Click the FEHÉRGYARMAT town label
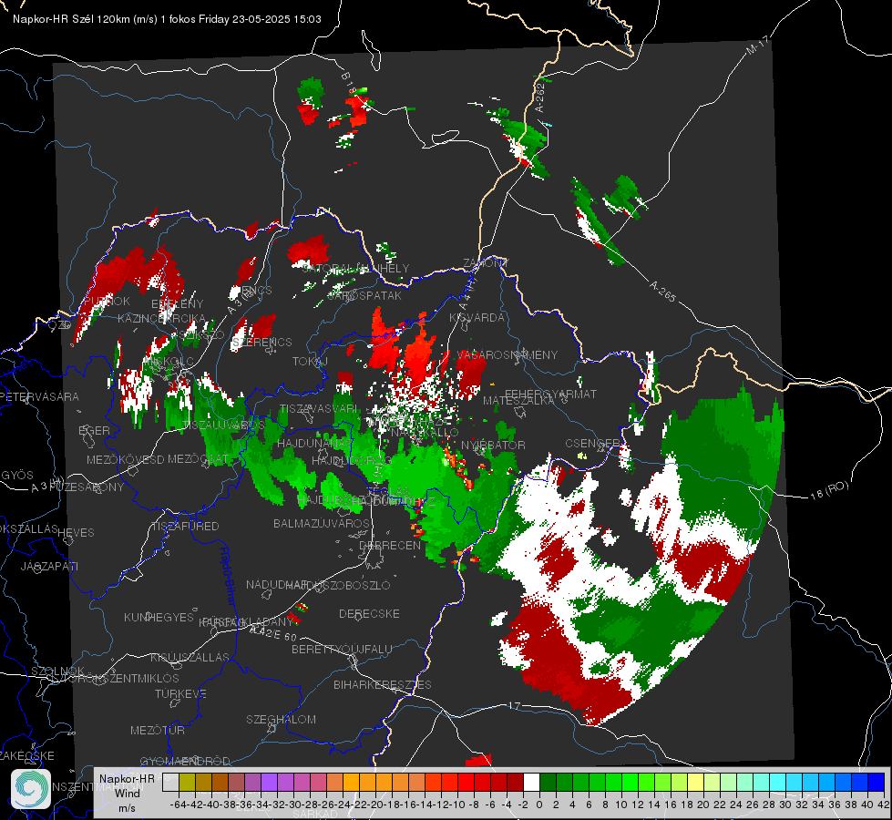This screenshot has width=892, height=820. tap(550, 394)
